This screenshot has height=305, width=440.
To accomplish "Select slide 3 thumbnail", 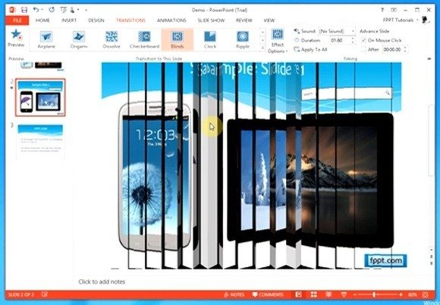I will [40, 142].
